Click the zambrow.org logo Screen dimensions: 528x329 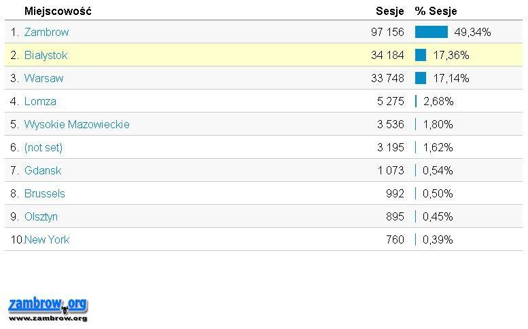pyautogui.click(x=48, y=309)
